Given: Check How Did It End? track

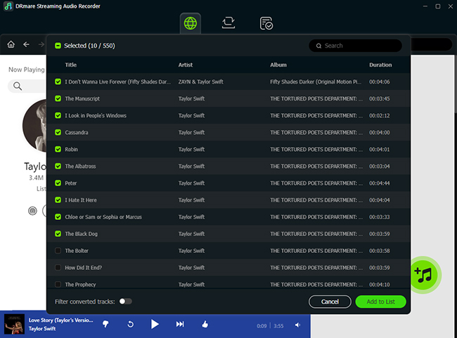Looking at the screenshot, I should point(58,268).
